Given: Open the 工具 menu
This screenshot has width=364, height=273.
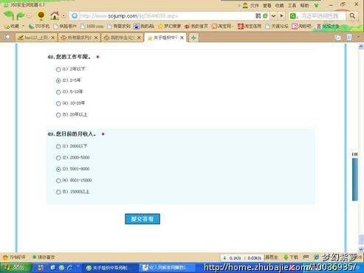Looking at the screenshot, I should [292, 5].
